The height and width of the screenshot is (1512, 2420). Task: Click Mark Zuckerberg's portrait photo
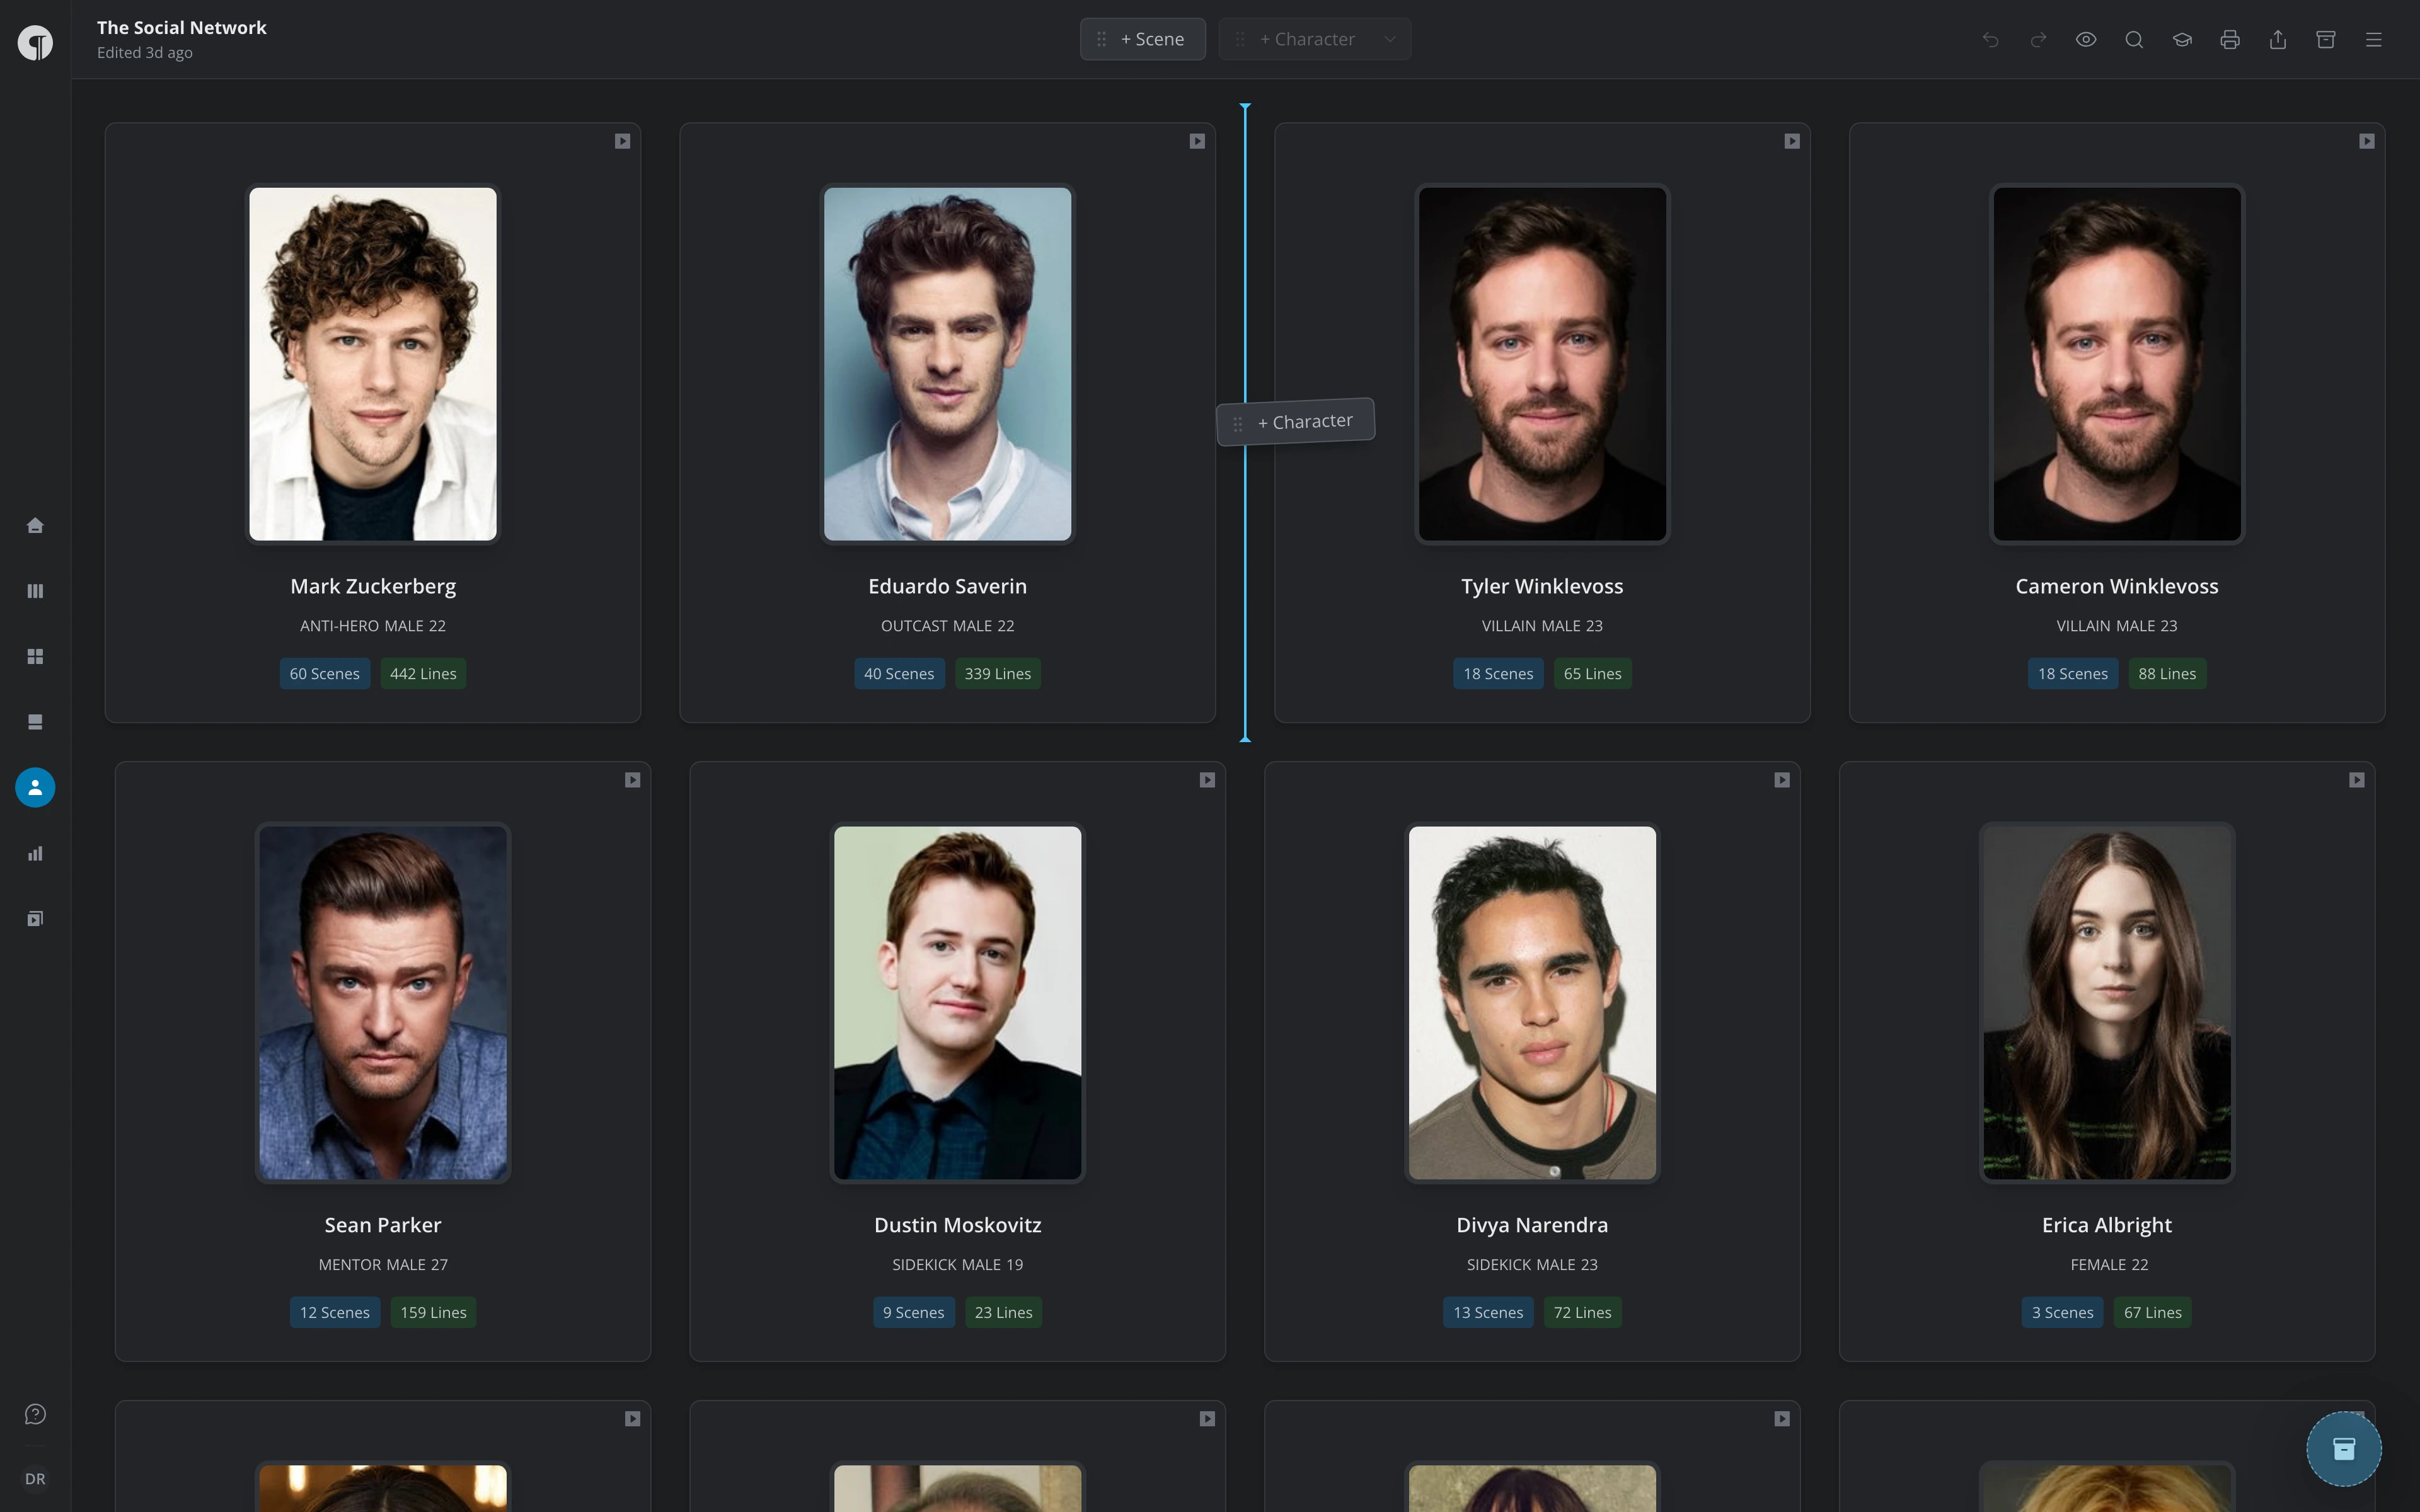[373, 364]
